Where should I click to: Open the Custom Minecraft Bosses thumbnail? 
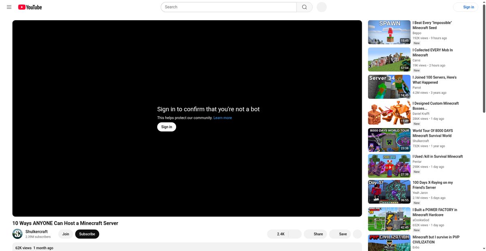pos(389,113)
